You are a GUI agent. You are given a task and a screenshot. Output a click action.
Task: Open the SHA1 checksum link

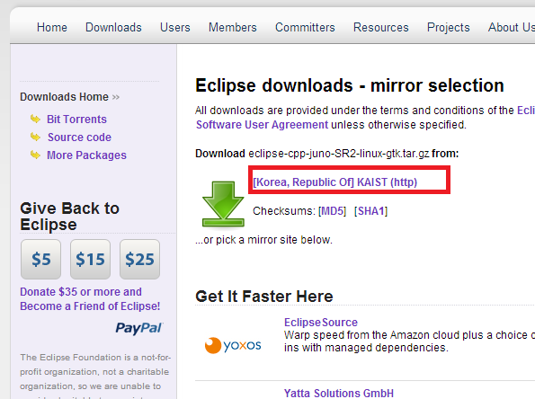pyautogui.click(x=370, y=211)
